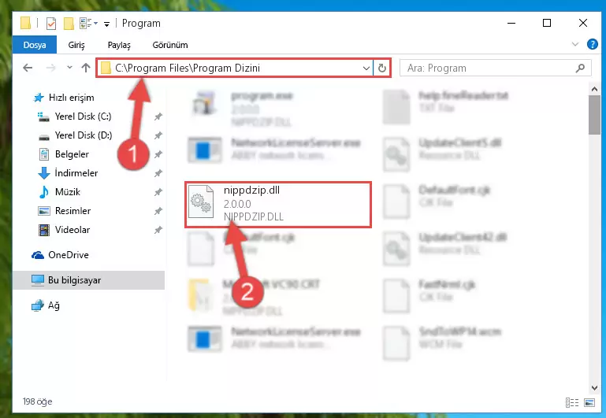Click pin icon next to Yerel Disk (D:)

158,135
